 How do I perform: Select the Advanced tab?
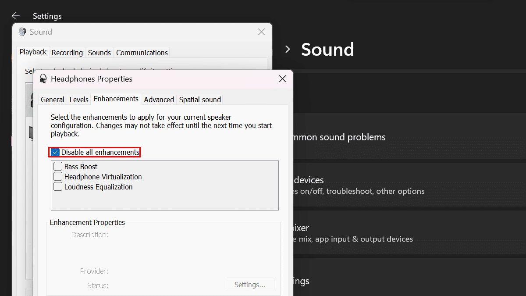point(159,100)
